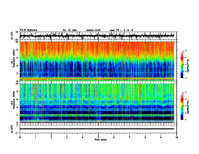Viewport: 199px width, 154px height.
Task: Click the time axis tick label "5"
Action: [98, 137]
